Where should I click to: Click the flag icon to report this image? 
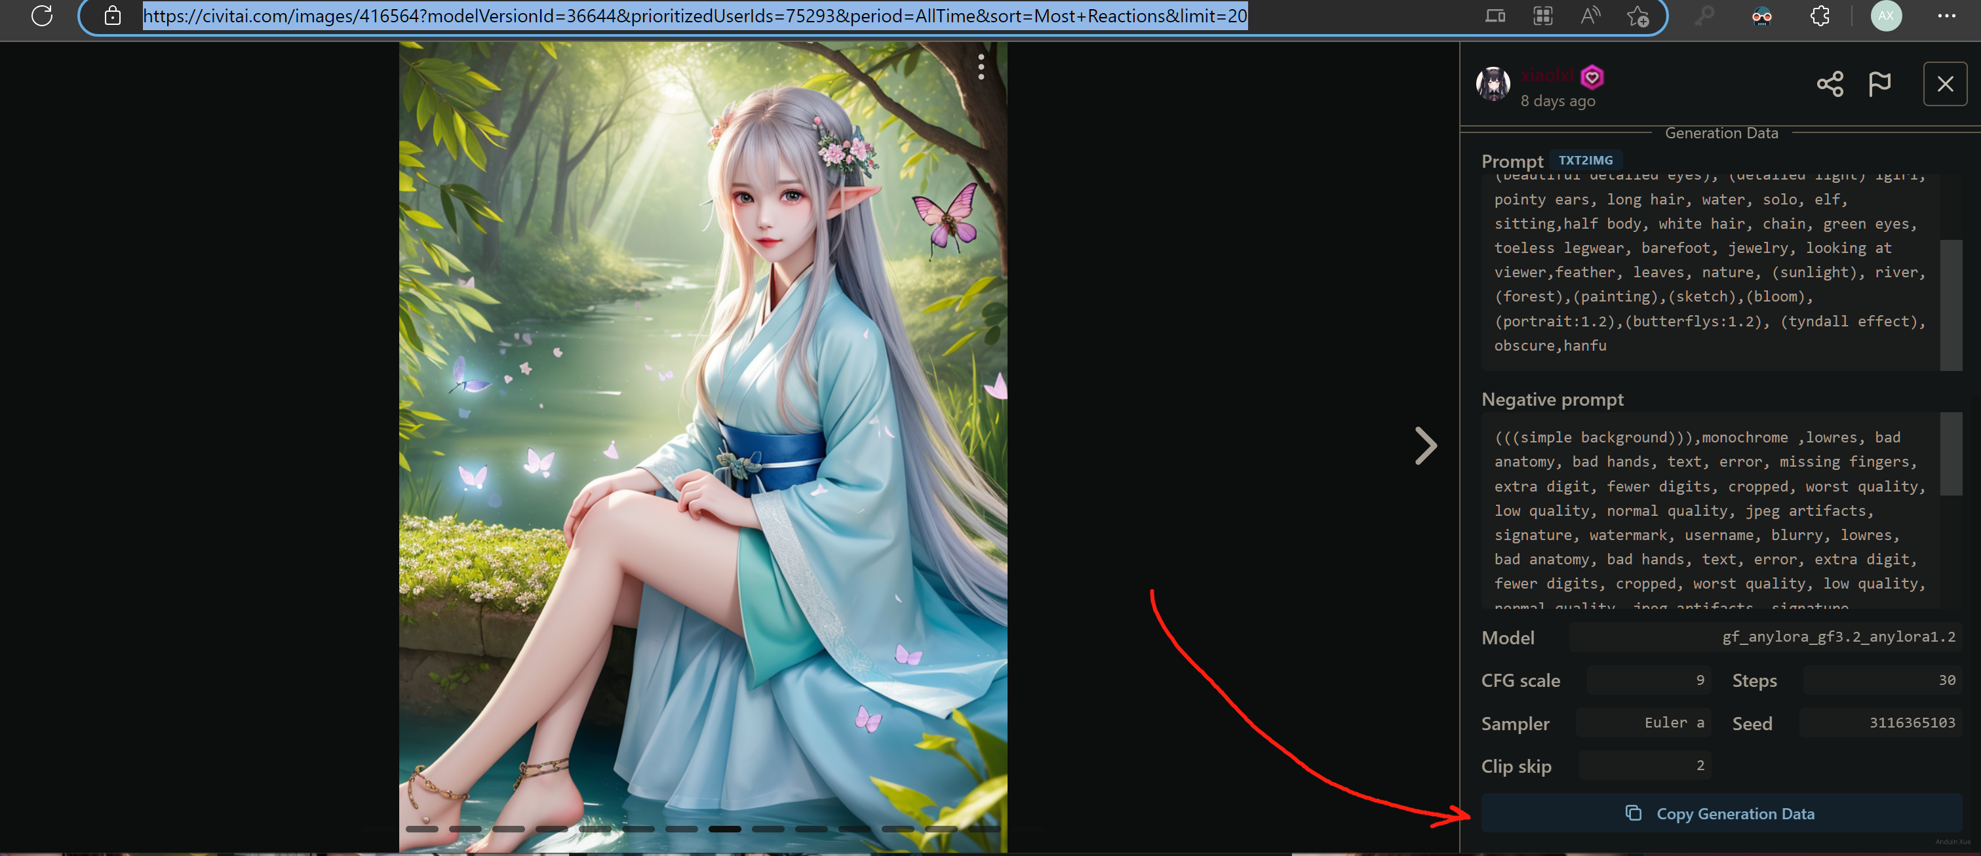tap(1879, 84)
